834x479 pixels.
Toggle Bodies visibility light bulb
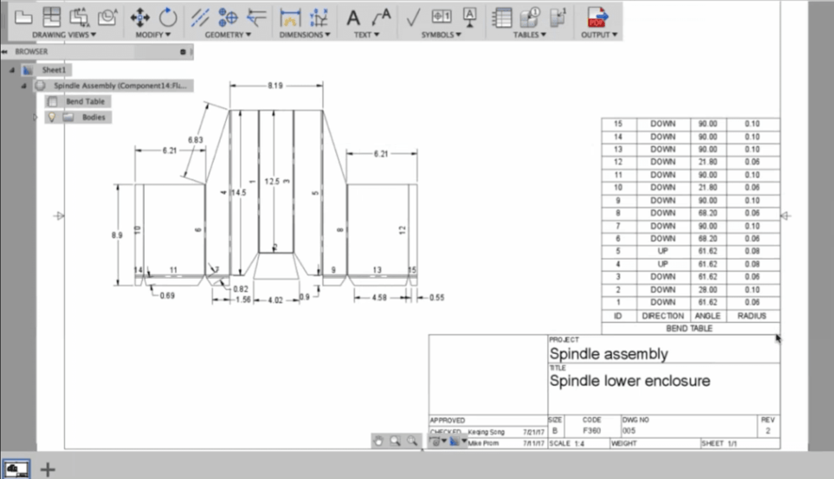coord(52,117)
